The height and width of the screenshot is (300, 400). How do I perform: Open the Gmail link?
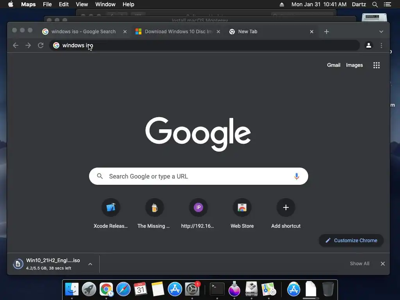tap(334, 65)
